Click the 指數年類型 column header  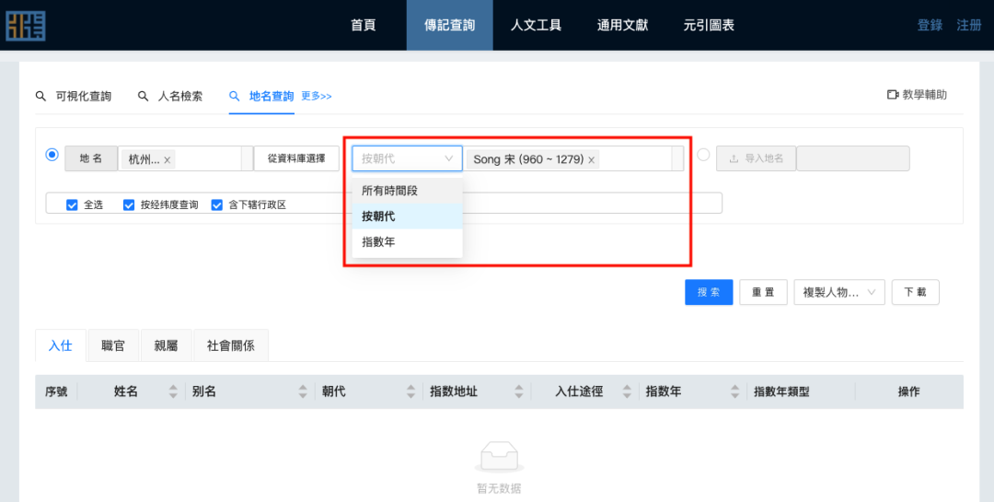coord(781,391)
